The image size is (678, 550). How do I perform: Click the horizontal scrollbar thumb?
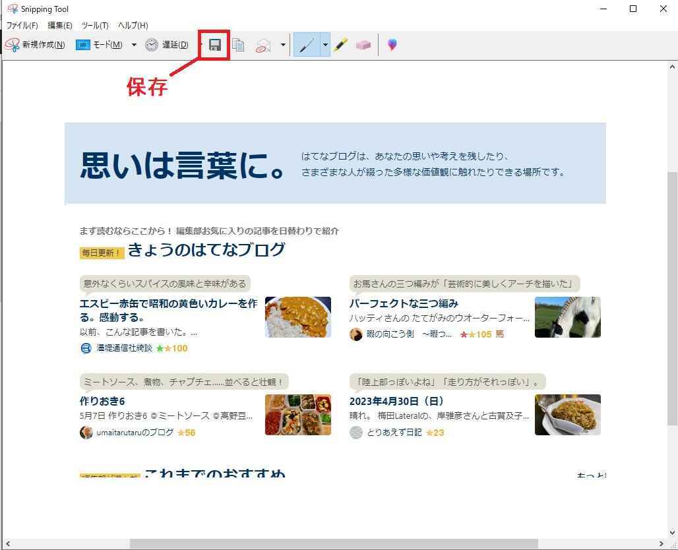(334, 543)
